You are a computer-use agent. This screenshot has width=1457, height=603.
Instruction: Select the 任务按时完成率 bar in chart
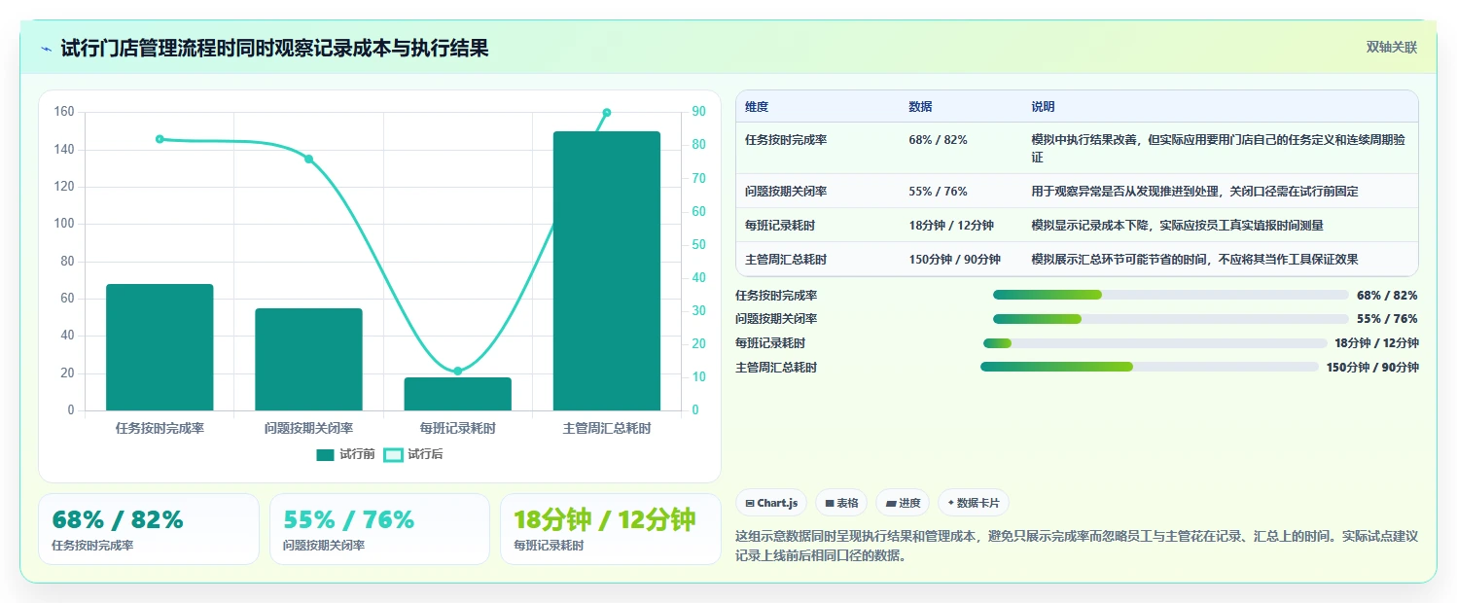160,347
